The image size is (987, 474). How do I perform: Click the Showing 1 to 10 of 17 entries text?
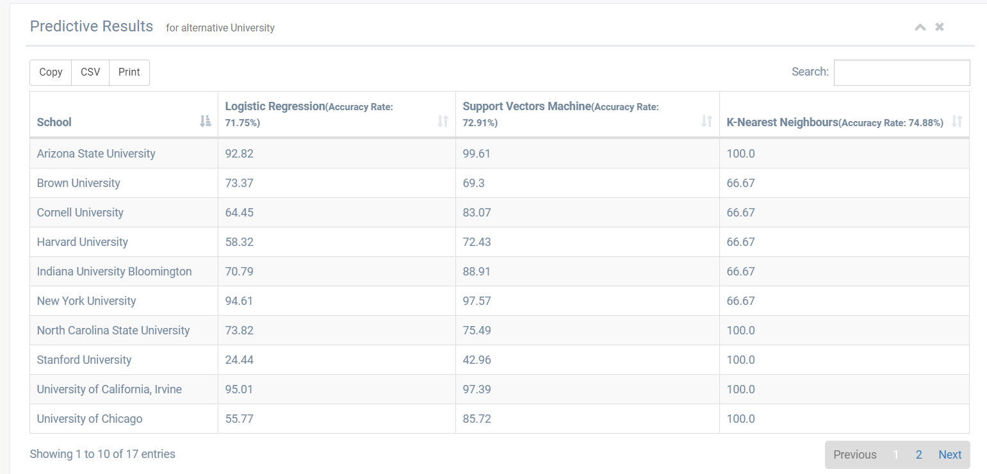[102, 454]
